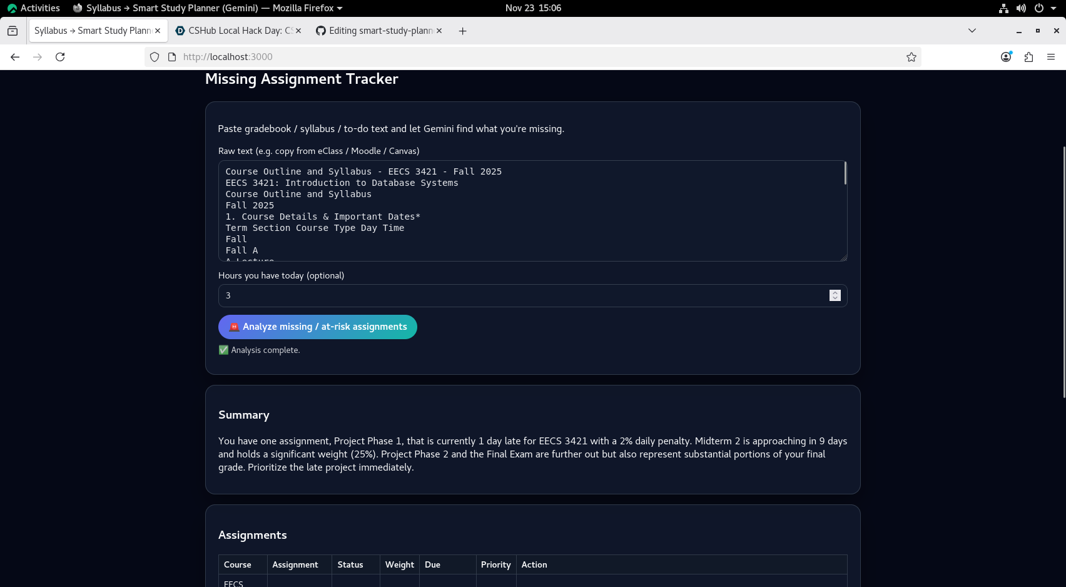Open the clock and calendar panel
The image size is (1066, 587).
(x=533, y=8)
